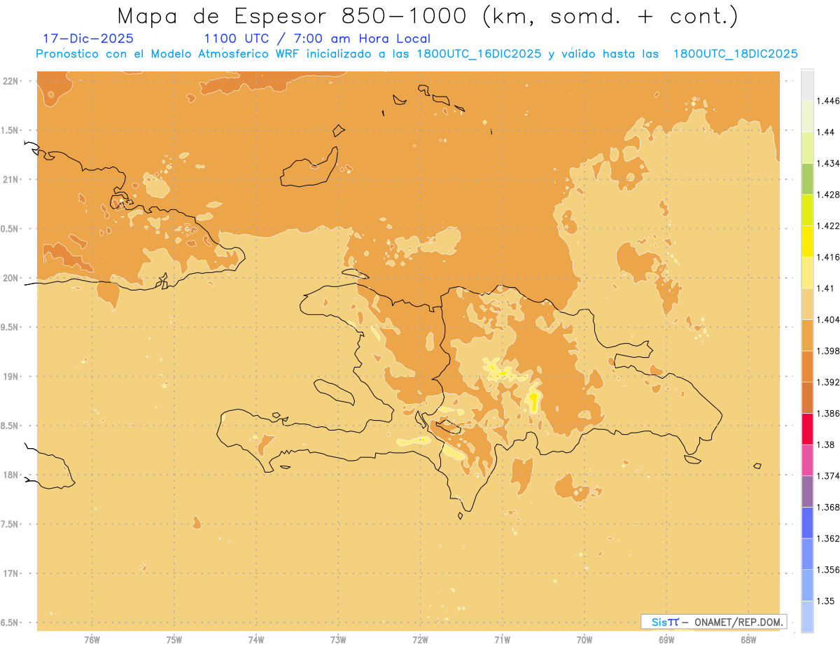Click the colorbar value '1.356'
The image size is (840, 649).
pos(828,570)
